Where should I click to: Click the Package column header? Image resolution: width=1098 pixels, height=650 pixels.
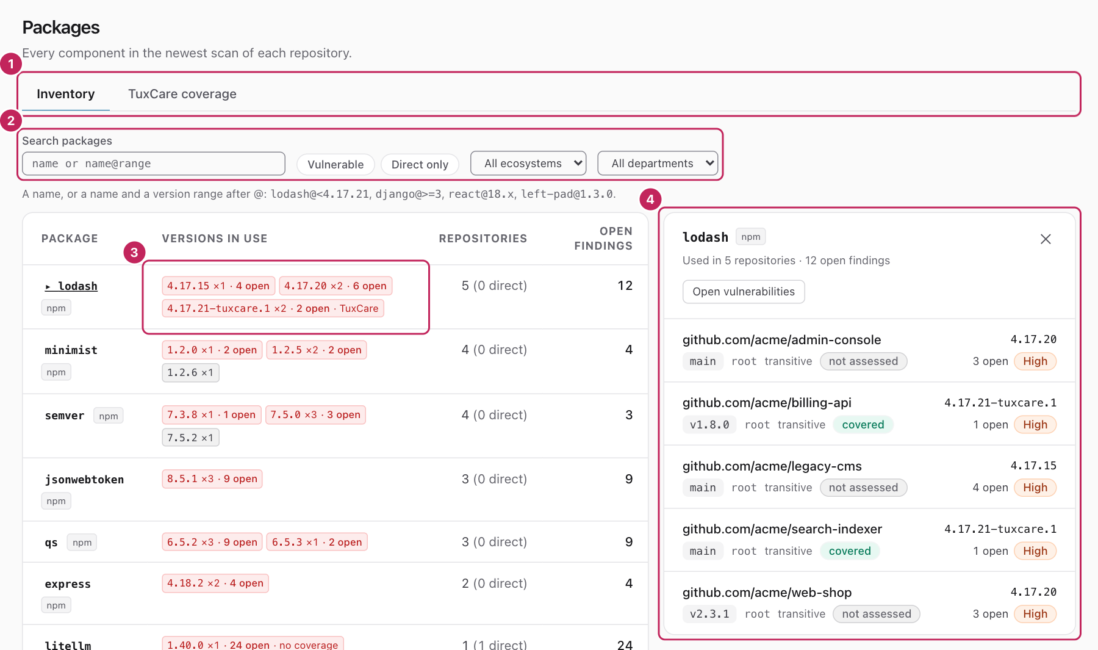coord(70,239)
